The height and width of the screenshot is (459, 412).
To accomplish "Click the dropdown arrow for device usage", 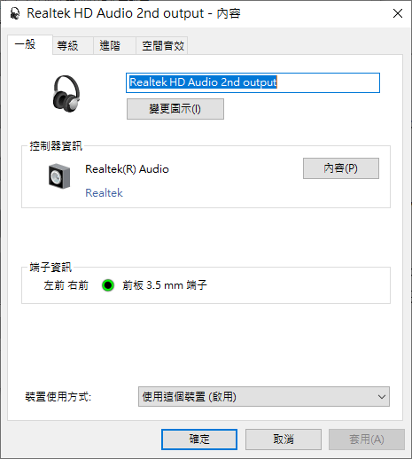I will click(382, 397).
